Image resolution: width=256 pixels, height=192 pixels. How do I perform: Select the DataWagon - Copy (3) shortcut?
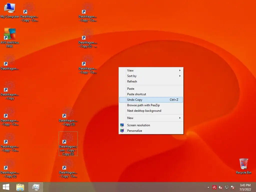click(x=68, y=116)
